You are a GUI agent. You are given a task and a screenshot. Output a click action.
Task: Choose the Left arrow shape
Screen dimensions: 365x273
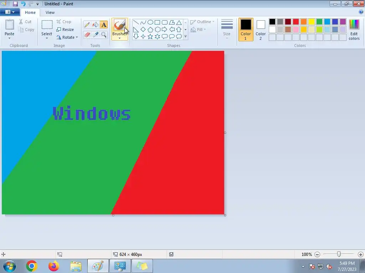pos(172,30)
